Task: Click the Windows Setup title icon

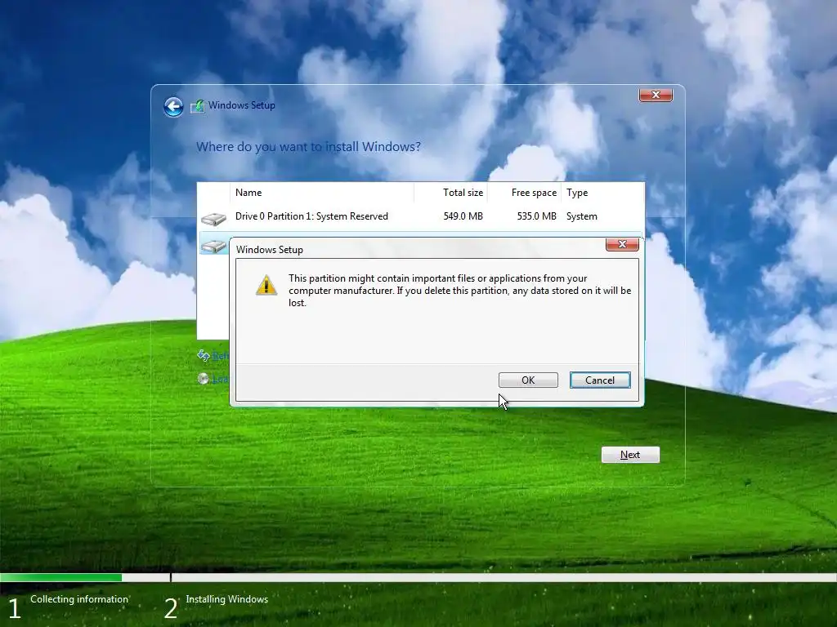Action: [198, 106]
